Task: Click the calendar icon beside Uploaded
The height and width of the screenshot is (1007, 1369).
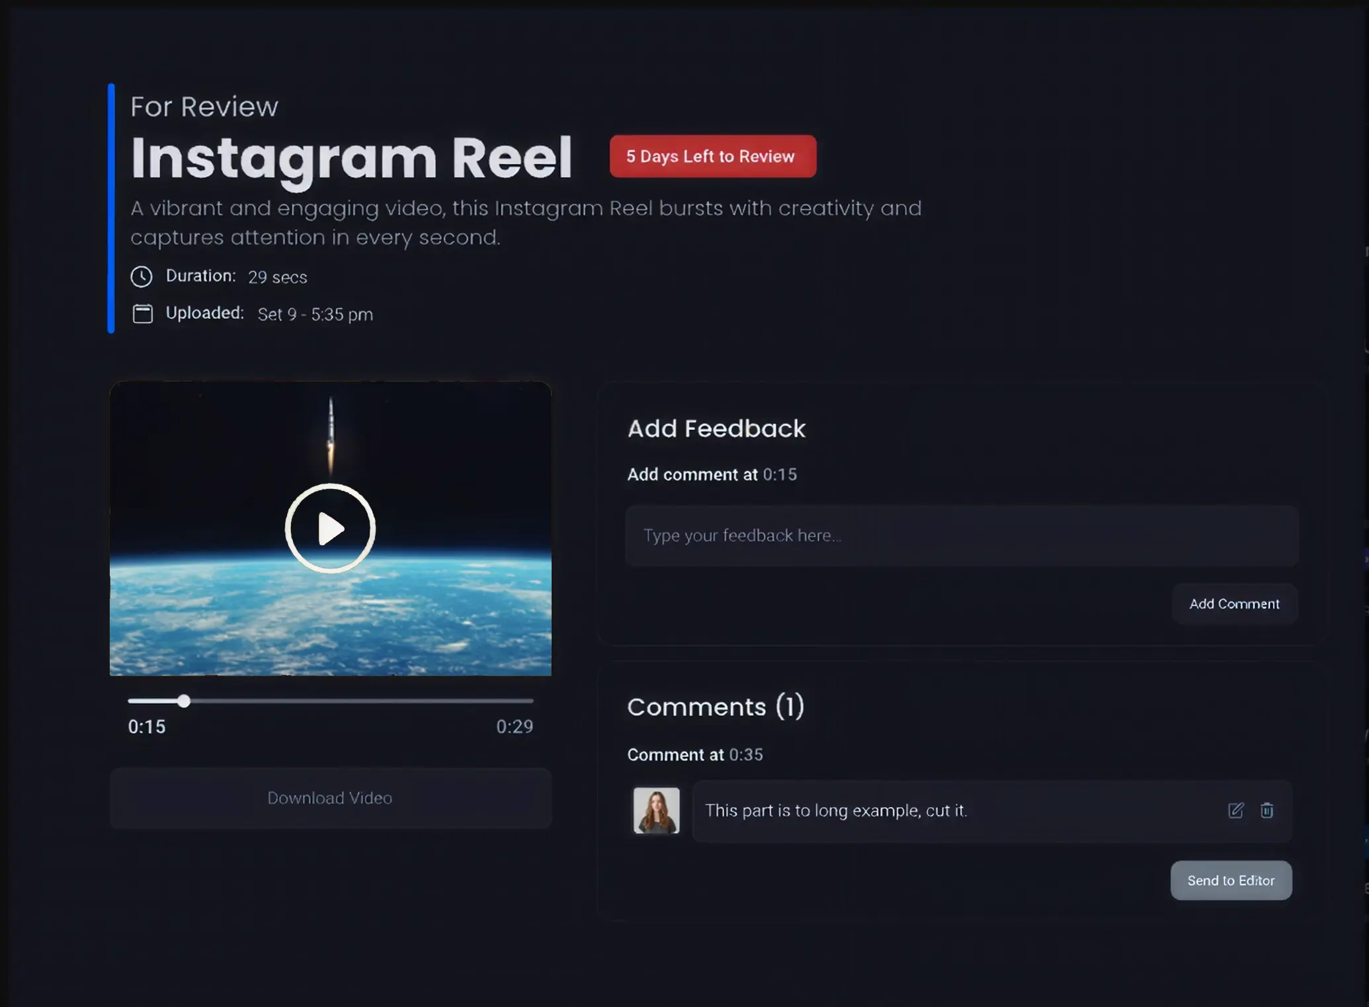Action: (x=142, y=314)
